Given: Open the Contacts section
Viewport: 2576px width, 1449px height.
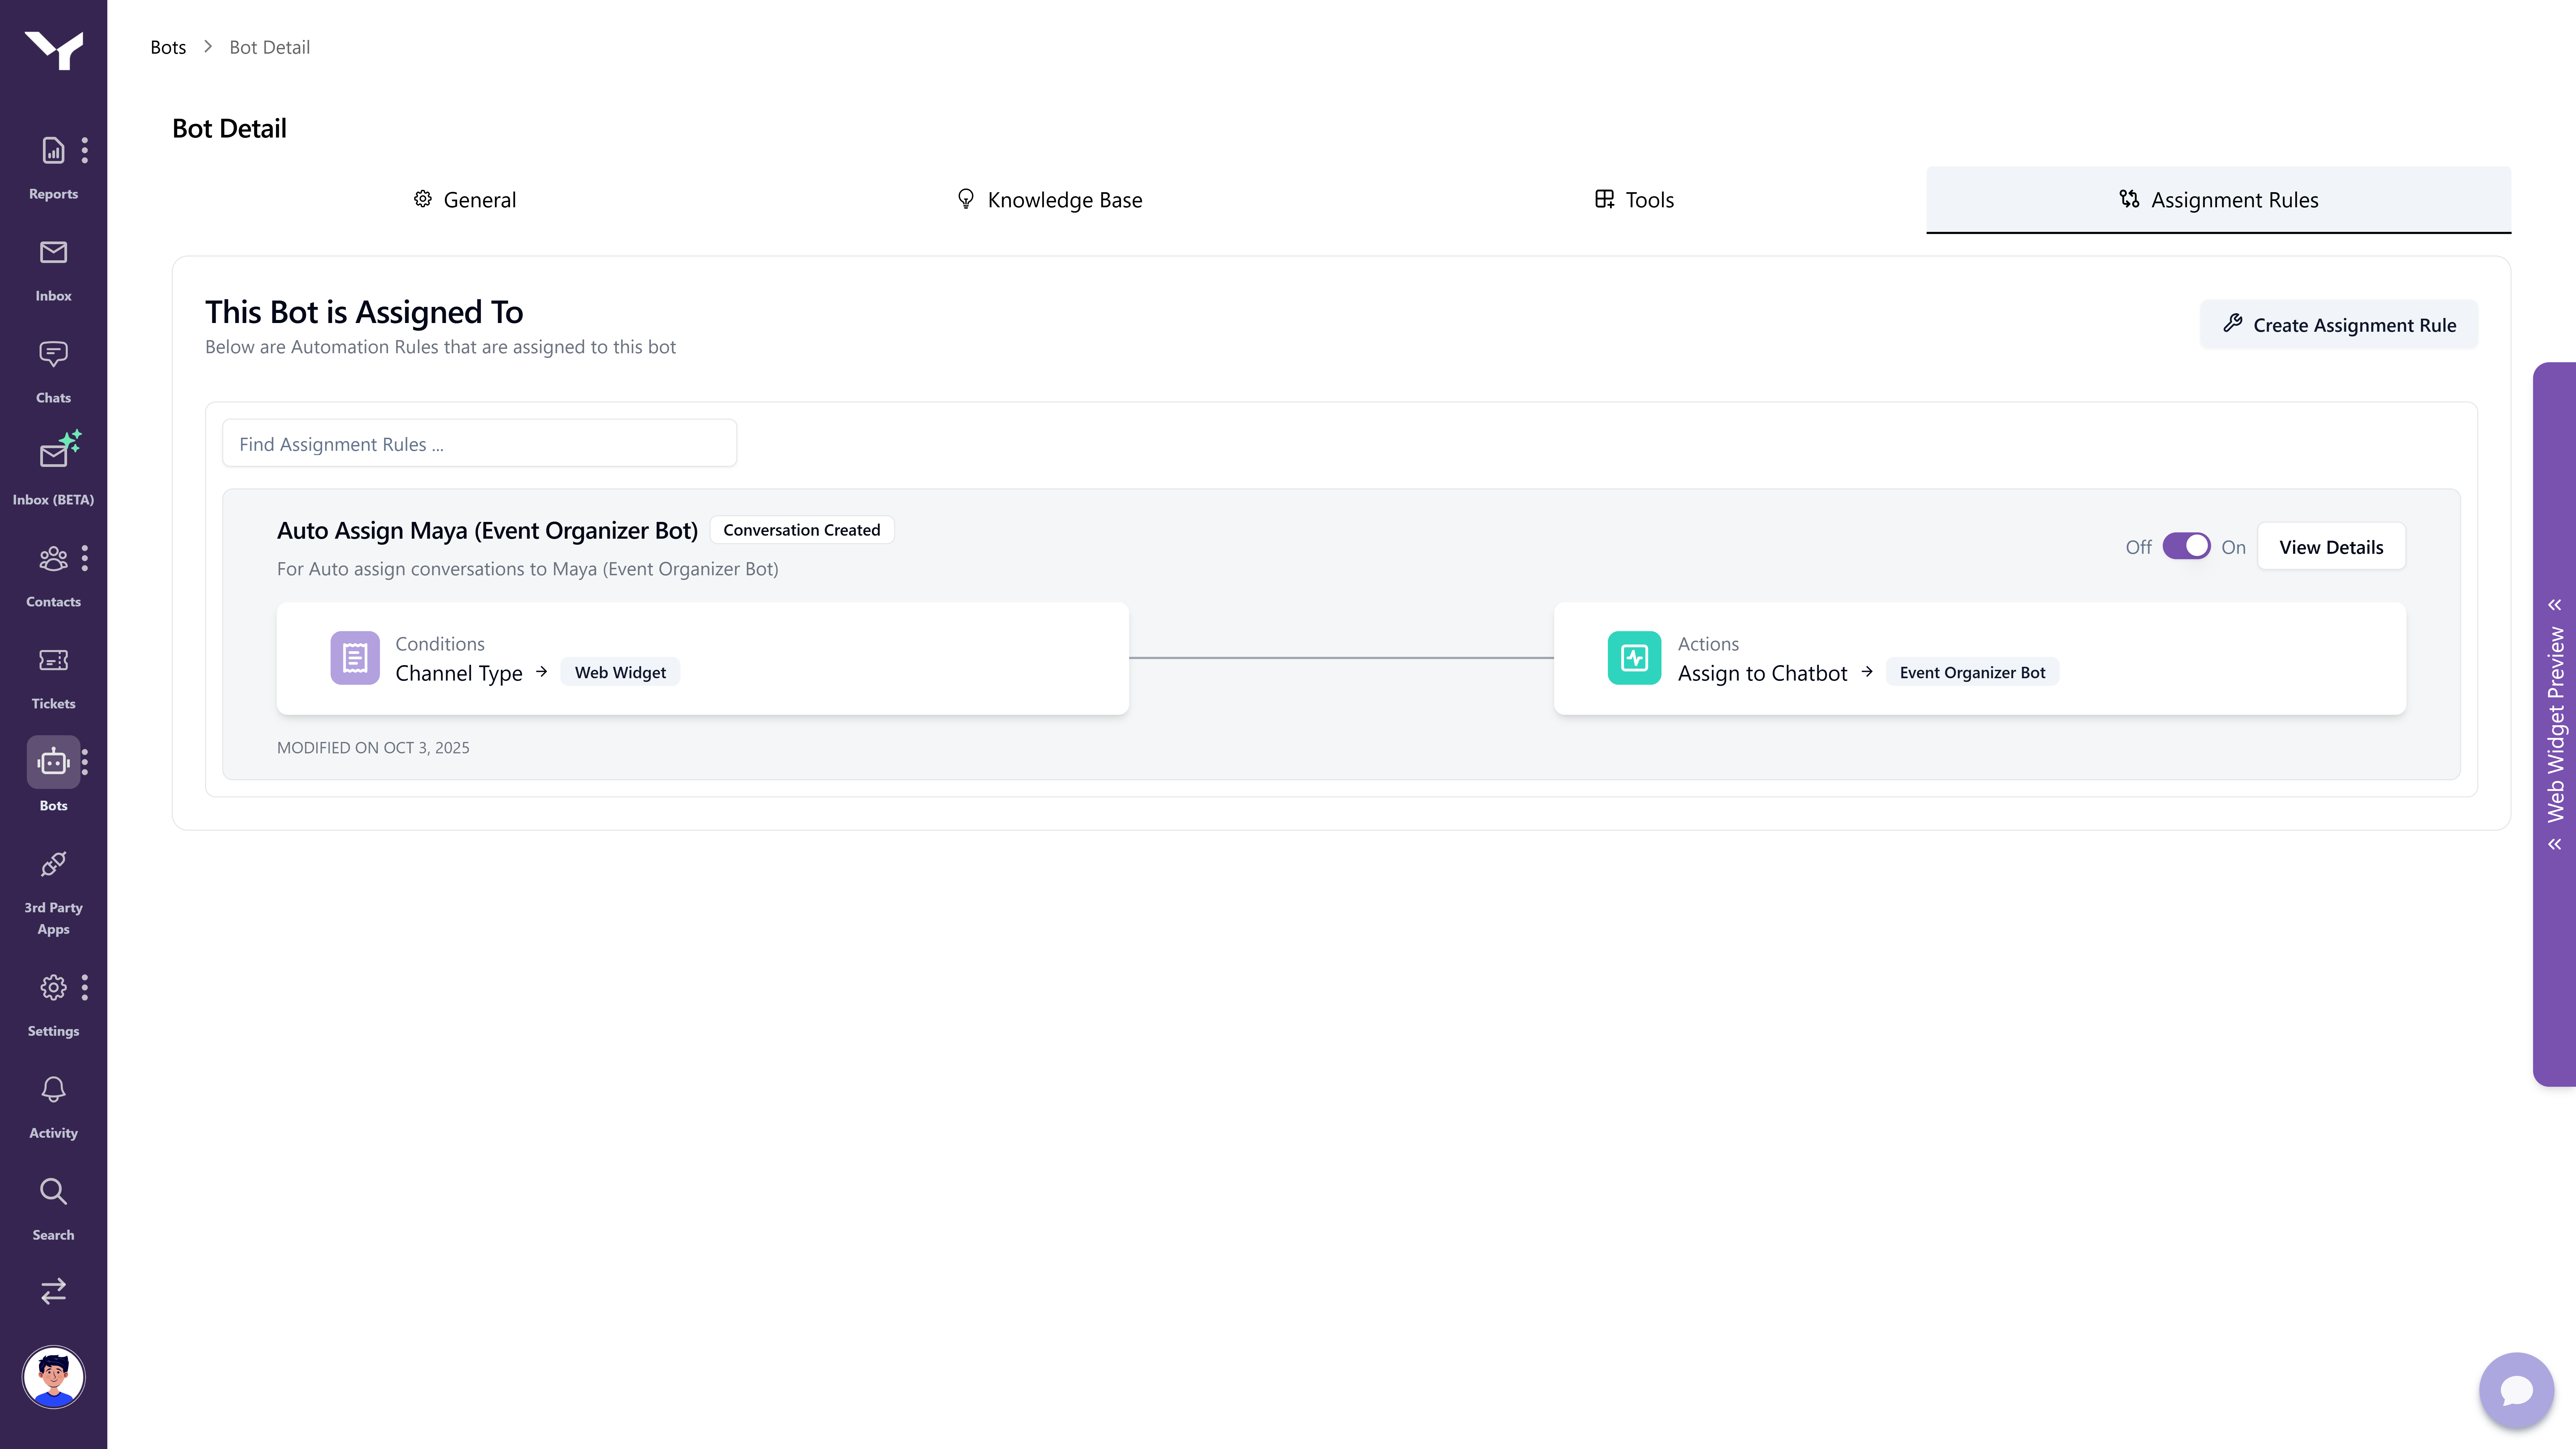Looking at the screenshot, I should (x=53, y=564).
